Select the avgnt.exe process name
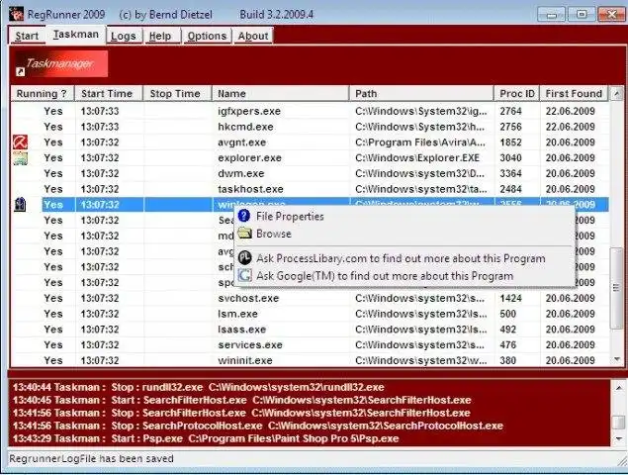 click(x=242, y=142)
